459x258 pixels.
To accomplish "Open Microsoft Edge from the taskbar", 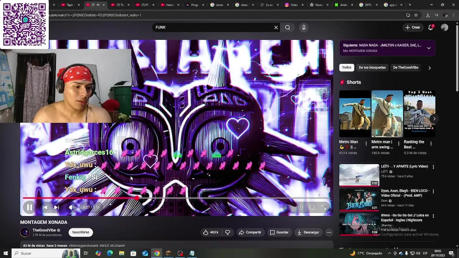I will tap(110, 253).
